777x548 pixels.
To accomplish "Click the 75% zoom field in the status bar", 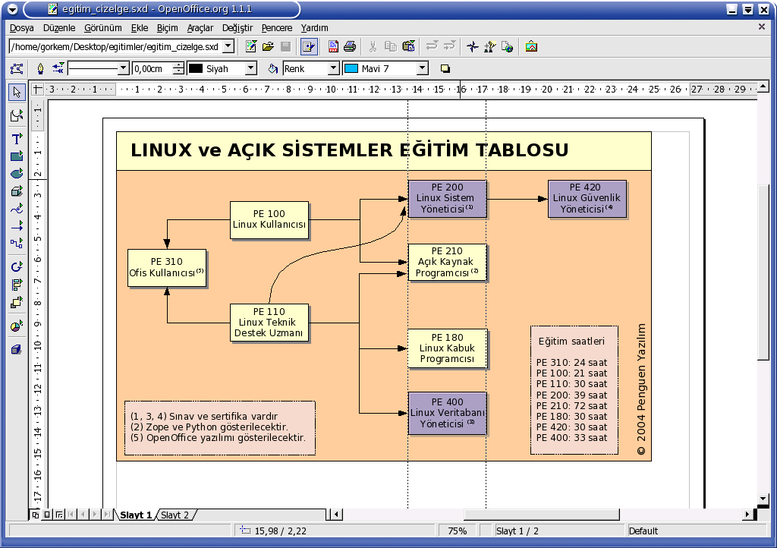I will 458,531.
